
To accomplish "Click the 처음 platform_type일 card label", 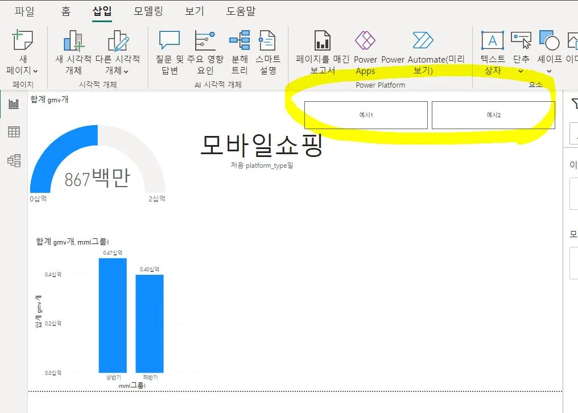I will [262, 165].
